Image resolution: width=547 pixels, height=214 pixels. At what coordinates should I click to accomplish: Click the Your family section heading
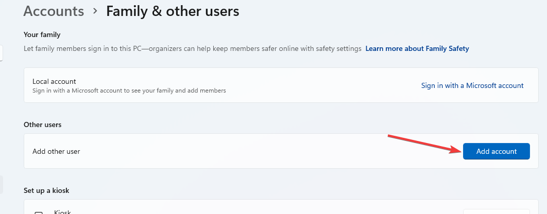(42, 35)
